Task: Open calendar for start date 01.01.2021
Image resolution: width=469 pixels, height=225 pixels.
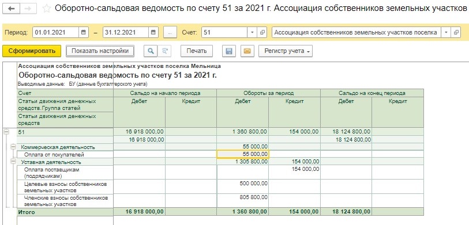Action: click(x=84, y=32)
